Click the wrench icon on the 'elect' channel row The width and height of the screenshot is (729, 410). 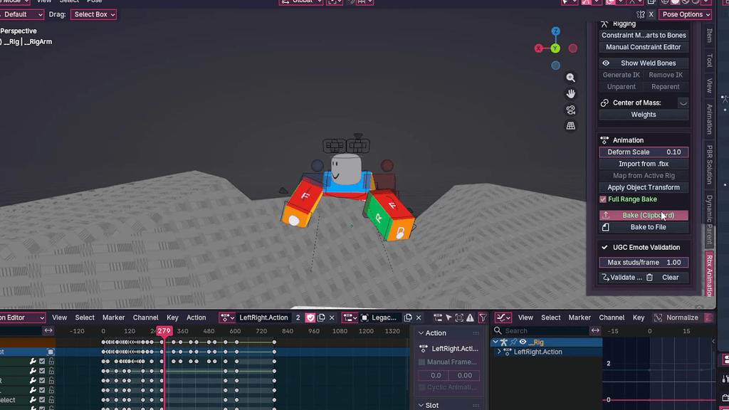pyautogui.click(x=33, y=400)
